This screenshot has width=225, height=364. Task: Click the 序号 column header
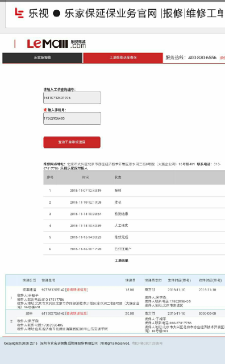(x=50, y=177)
